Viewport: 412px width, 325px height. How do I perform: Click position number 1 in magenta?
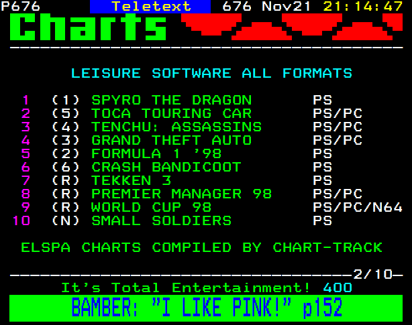(x=25, y=100)
